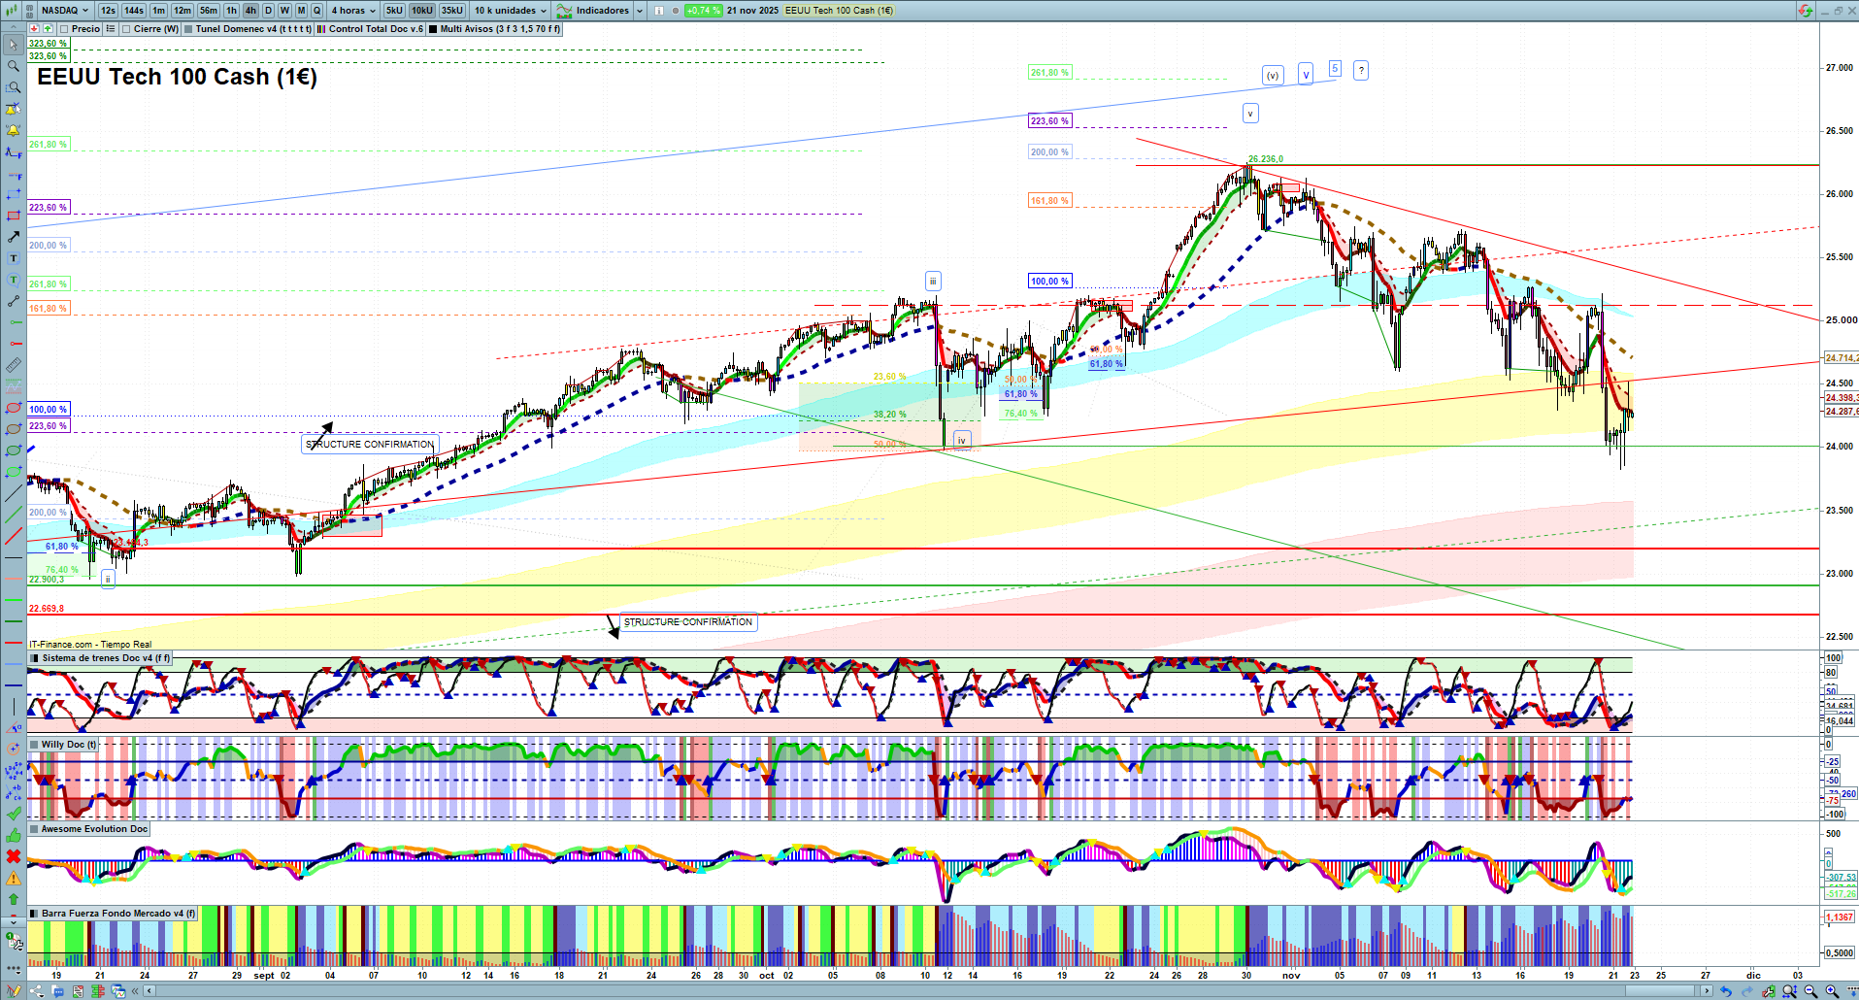Select the 4h timeframe
Viewport: 1859px width, 1000px height.
click(250, 11)
